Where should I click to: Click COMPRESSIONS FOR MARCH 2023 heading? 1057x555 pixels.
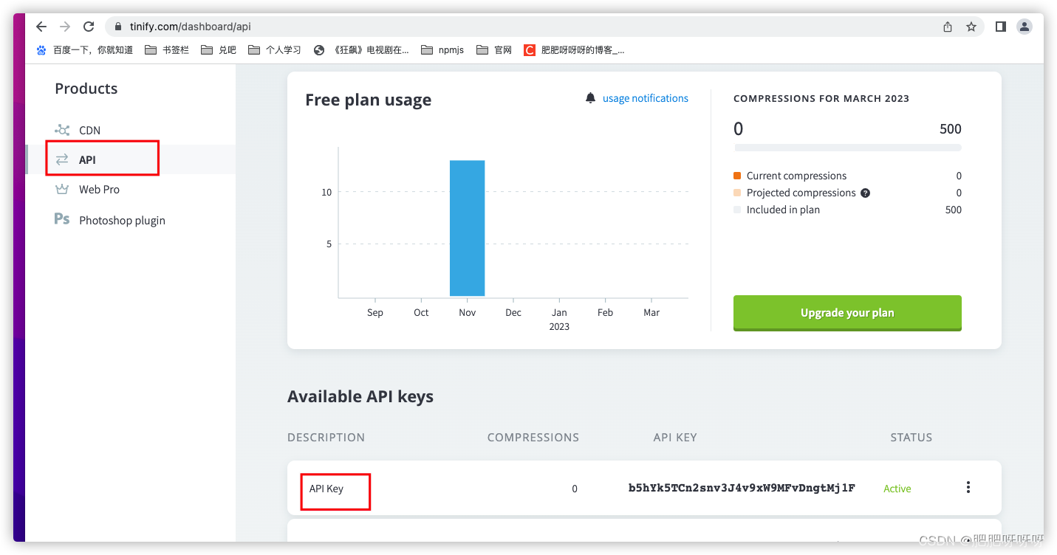pyautogui.click(x=821, y=98)
